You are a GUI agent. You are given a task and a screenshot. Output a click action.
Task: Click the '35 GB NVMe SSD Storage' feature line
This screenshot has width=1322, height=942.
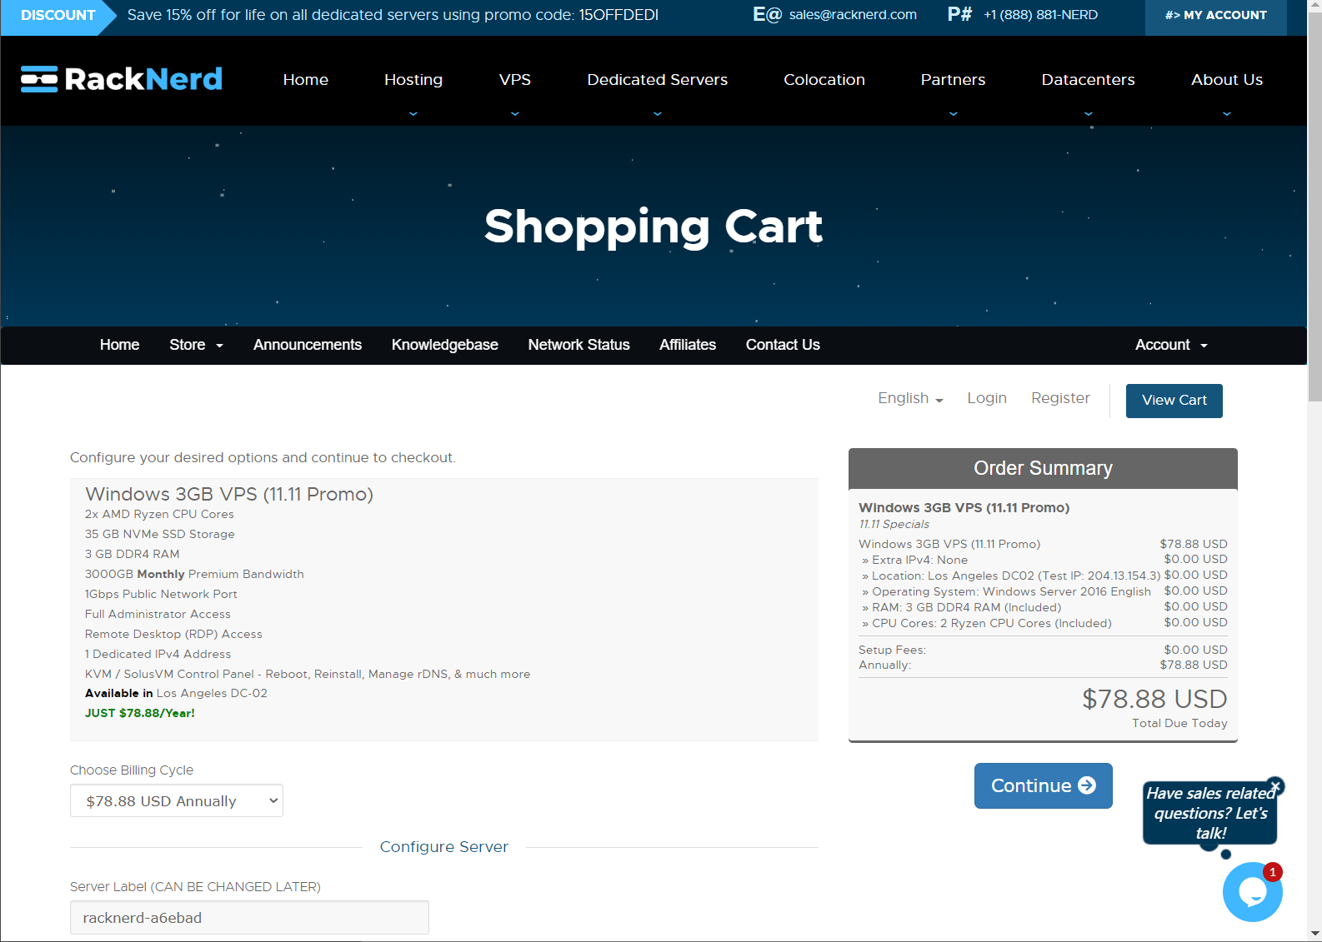tap(160, 534)
